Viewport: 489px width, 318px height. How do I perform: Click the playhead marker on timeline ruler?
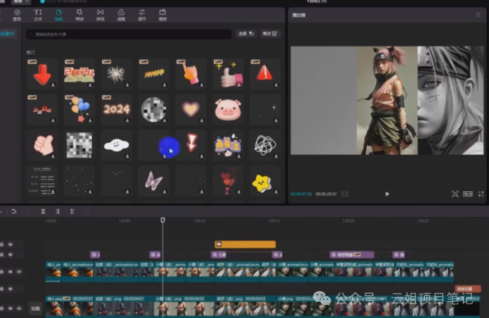pos(163,220)
